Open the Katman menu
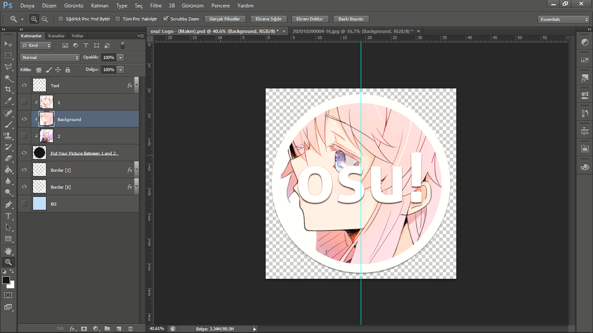Viewport: 593px width, 333px height. [99, 6]
